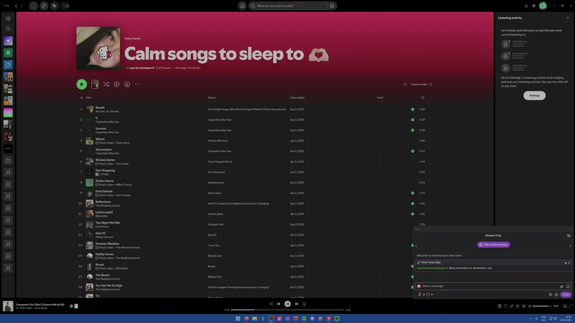Sort tracks by Title column
Screen dimensions: 575x323
coord(88,97)
